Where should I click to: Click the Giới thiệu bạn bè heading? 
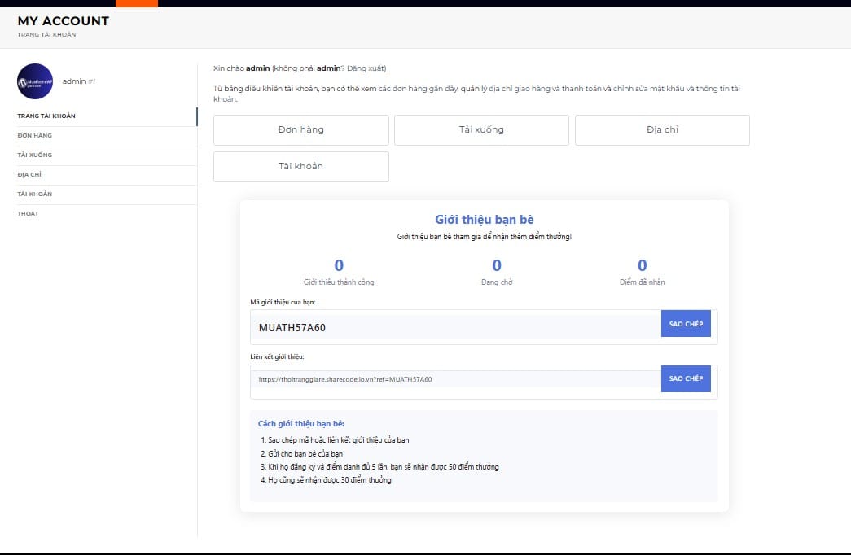point(484,220)
